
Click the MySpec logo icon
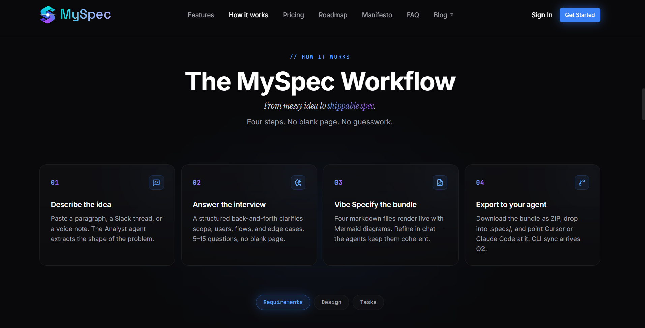48,15
